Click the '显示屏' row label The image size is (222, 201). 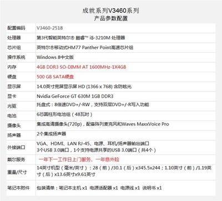click(x=14, y=87)
